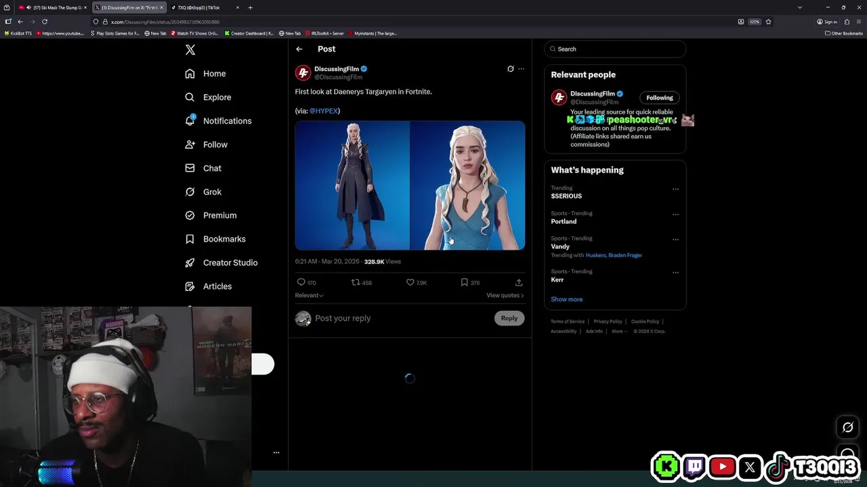Click the browser address bar URL
Image resolution: width=867 pixels, height=487 pixels.
pos(165,22)
